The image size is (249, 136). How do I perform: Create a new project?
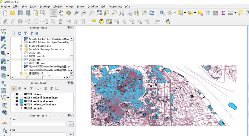tap(5, 13)
